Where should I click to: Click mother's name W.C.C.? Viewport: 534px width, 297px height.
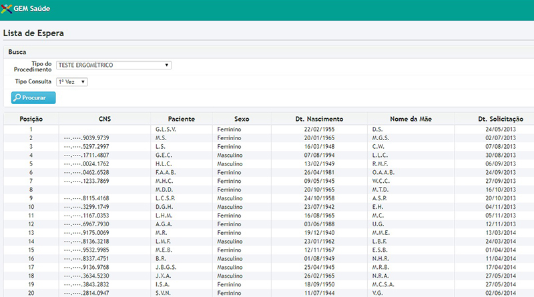[x=380, y=181]
